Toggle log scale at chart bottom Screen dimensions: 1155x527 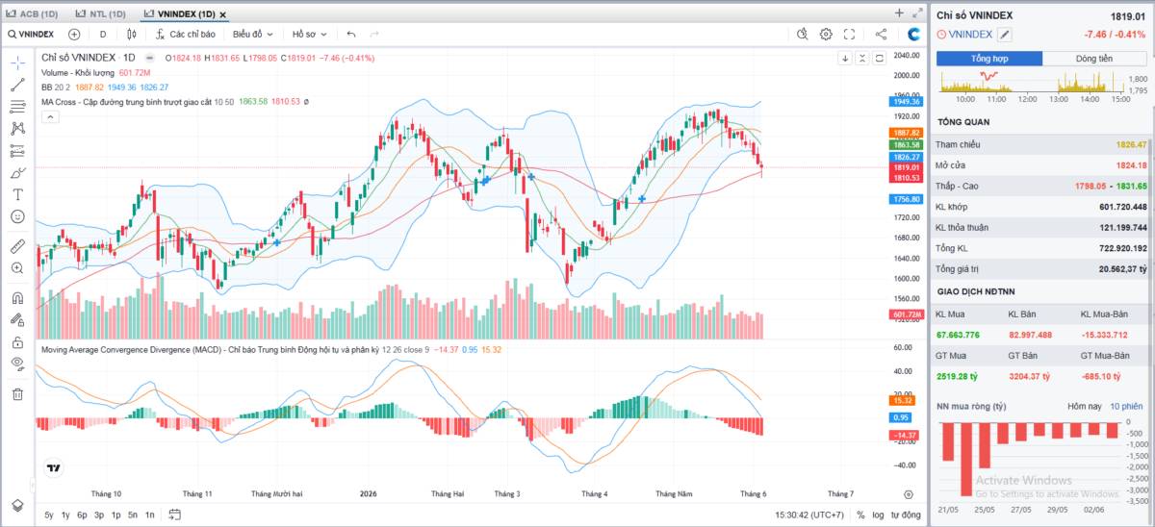pos(878,514)
